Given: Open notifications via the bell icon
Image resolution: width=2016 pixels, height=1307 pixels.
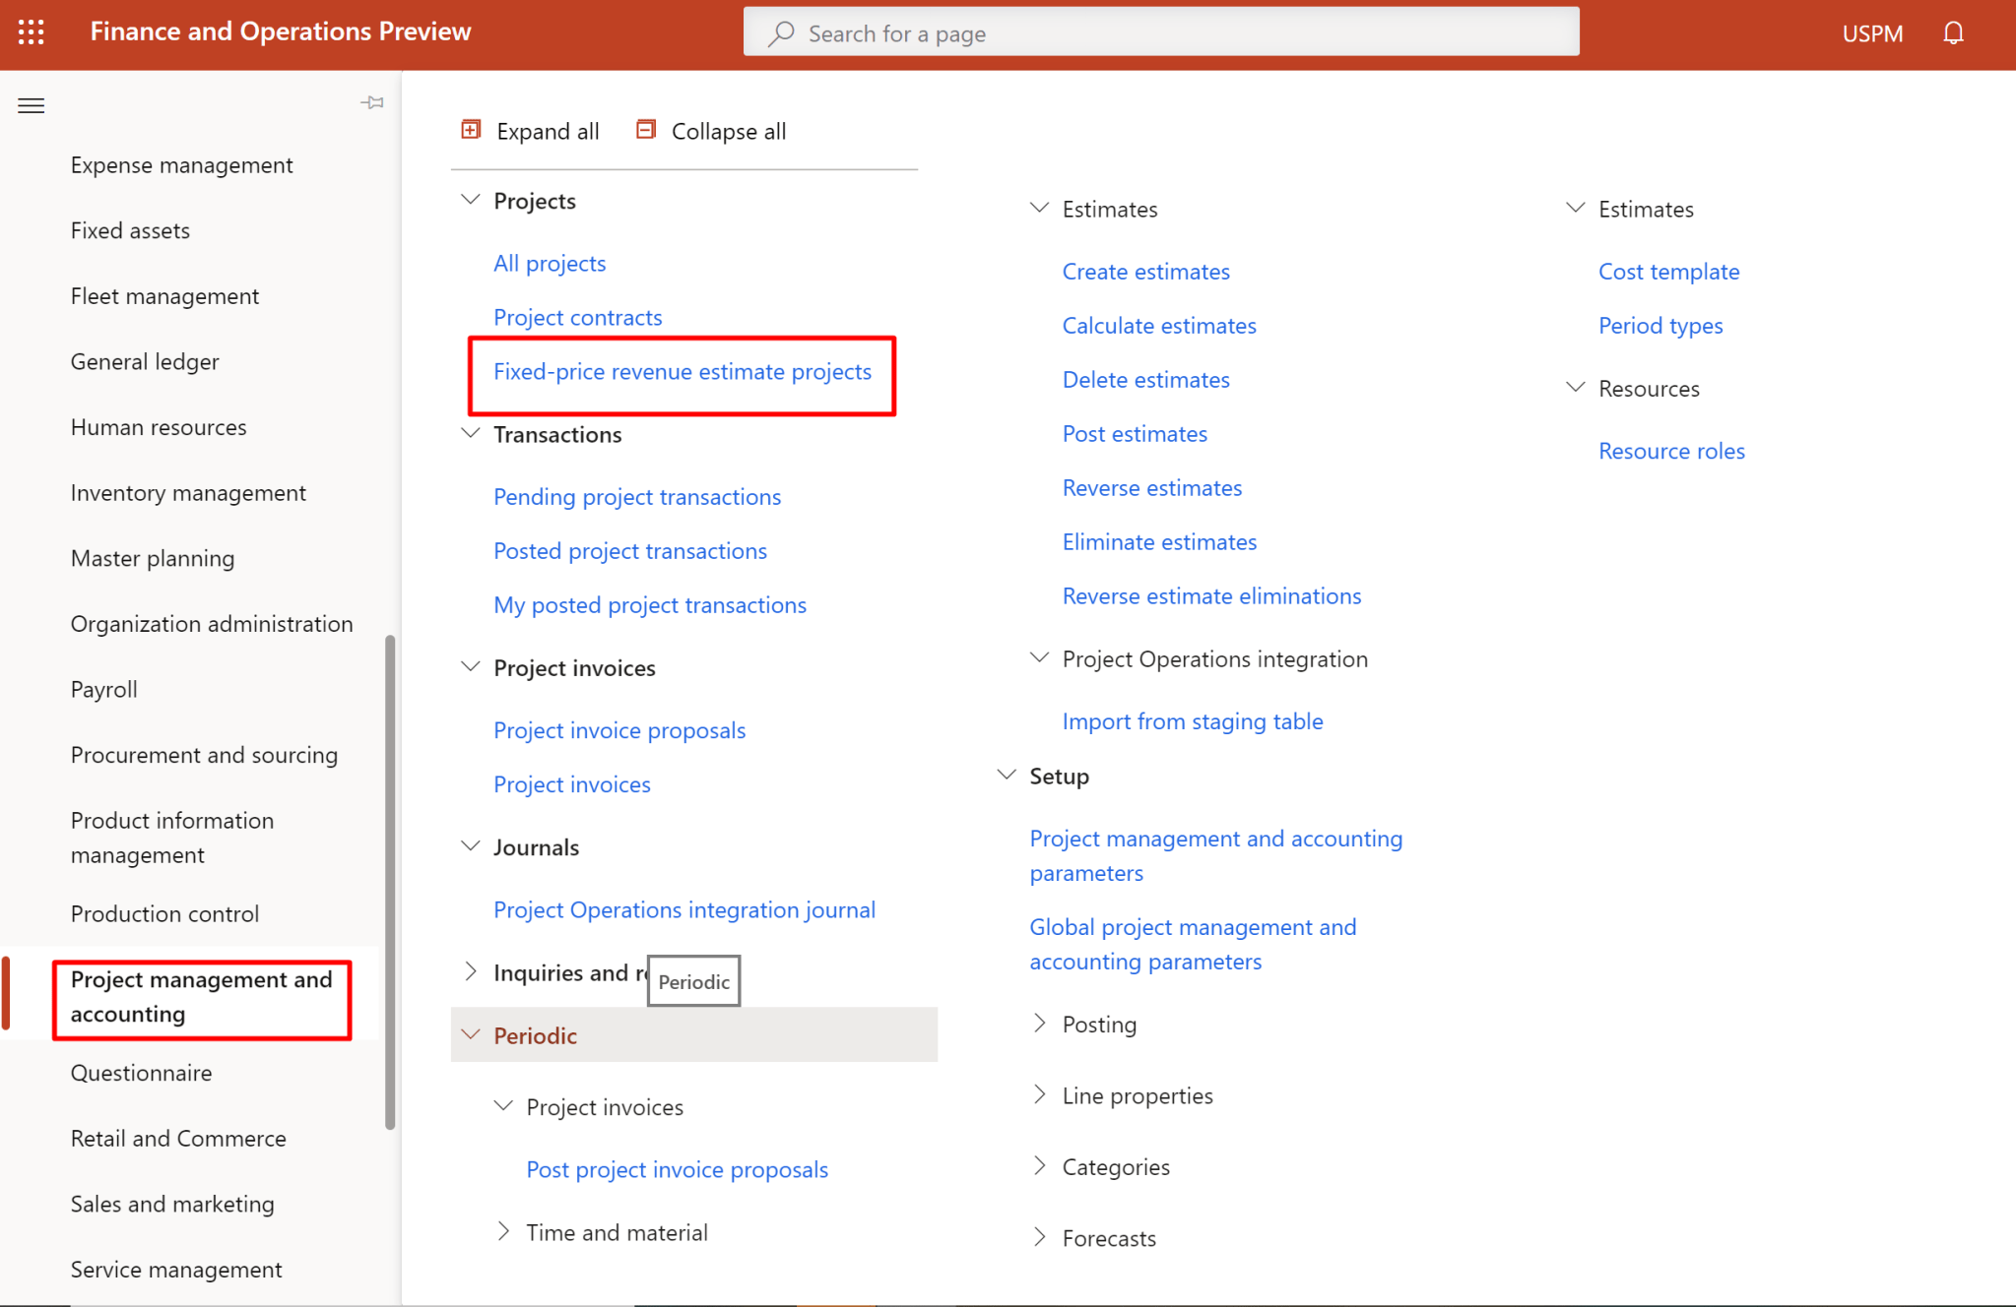Looking at the screenshot, I should coord(1954,32).
